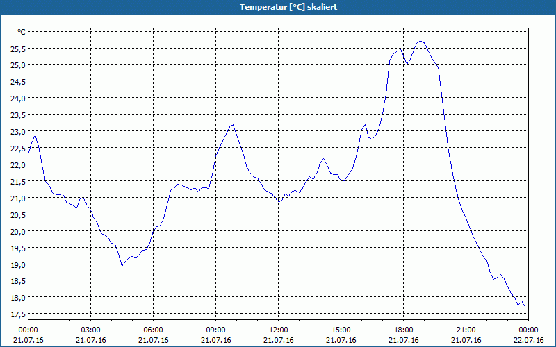Select the 23,5 y-axis label
Screen dimensions: 556x347
click(18, 115)
